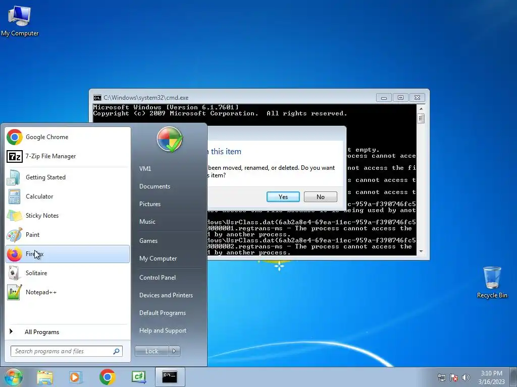Click the Getting Started icon

(x=14, y=177)
